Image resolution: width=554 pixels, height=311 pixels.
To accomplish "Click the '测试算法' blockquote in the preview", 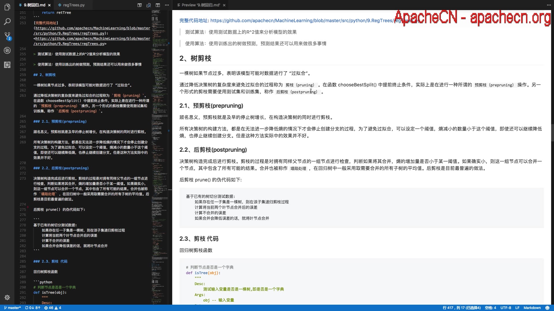I will click(x=241, y=32).
